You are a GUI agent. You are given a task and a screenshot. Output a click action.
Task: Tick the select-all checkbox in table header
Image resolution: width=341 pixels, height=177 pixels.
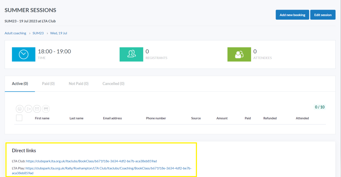point(19,118)
